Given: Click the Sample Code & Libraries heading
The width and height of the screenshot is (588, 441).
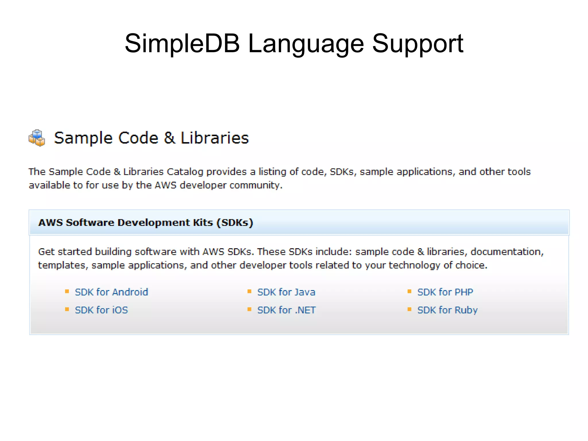Looking at the screenshot, I should [151, 138].
